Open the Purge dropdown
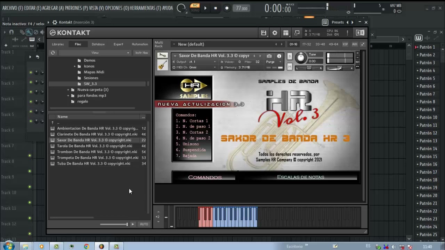 click(274, 62)
